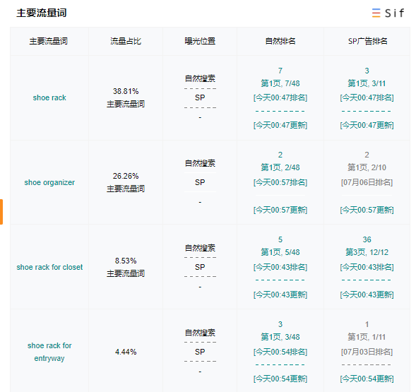Click the SP广告排名 column header
The image size is (416, 392).
click(367, 41)
